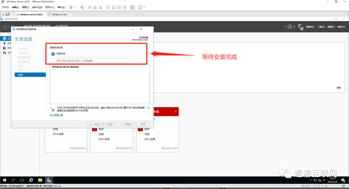Click the Windows Start button in guest
Screen dimensions: 349x189
(x=5, y=180)
